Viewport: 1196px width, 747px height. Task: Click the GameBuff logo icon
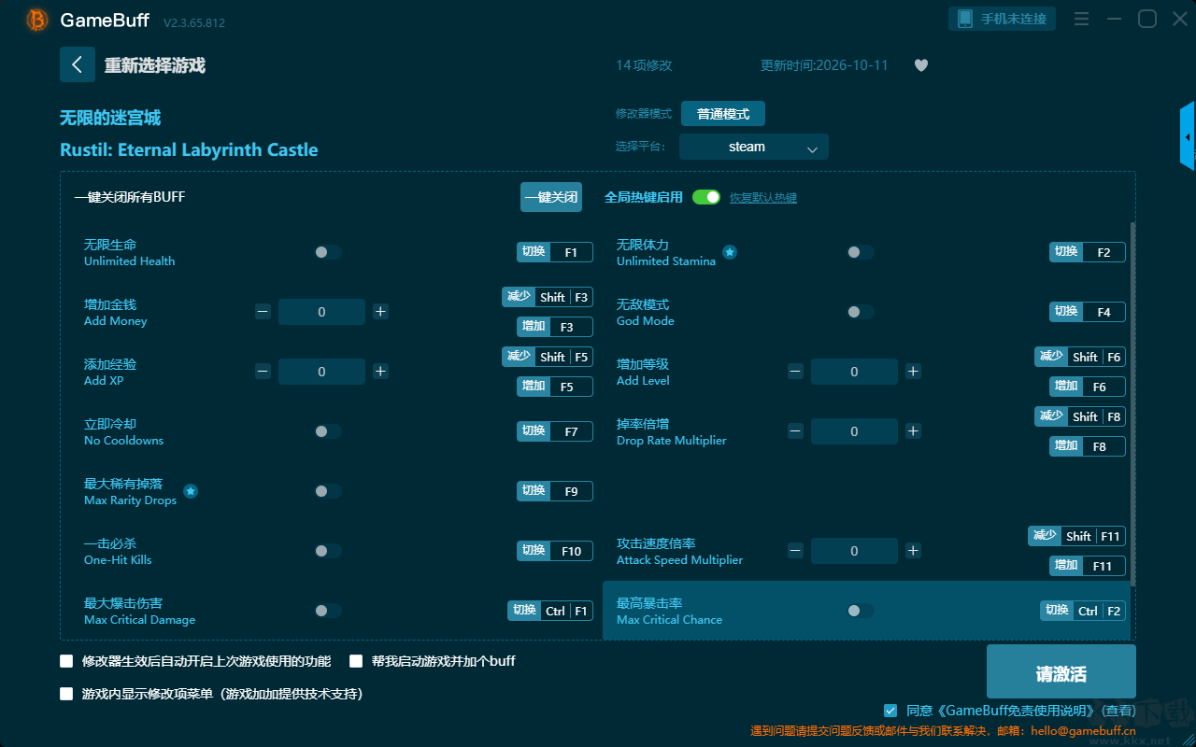(x=36, y=20)
